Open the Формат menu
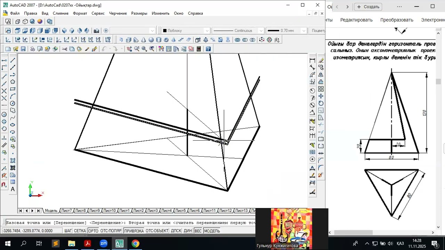Image resolution: width=445 pixels, height=250 pixels. pos(80,13)
